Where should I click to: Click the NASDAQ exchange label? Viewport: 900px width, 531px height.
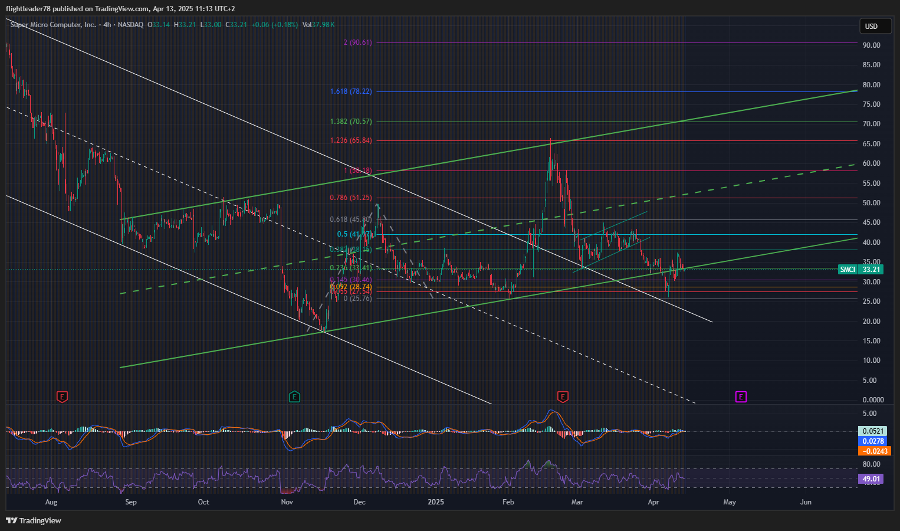pyautogui.click(x=130, y=25)
